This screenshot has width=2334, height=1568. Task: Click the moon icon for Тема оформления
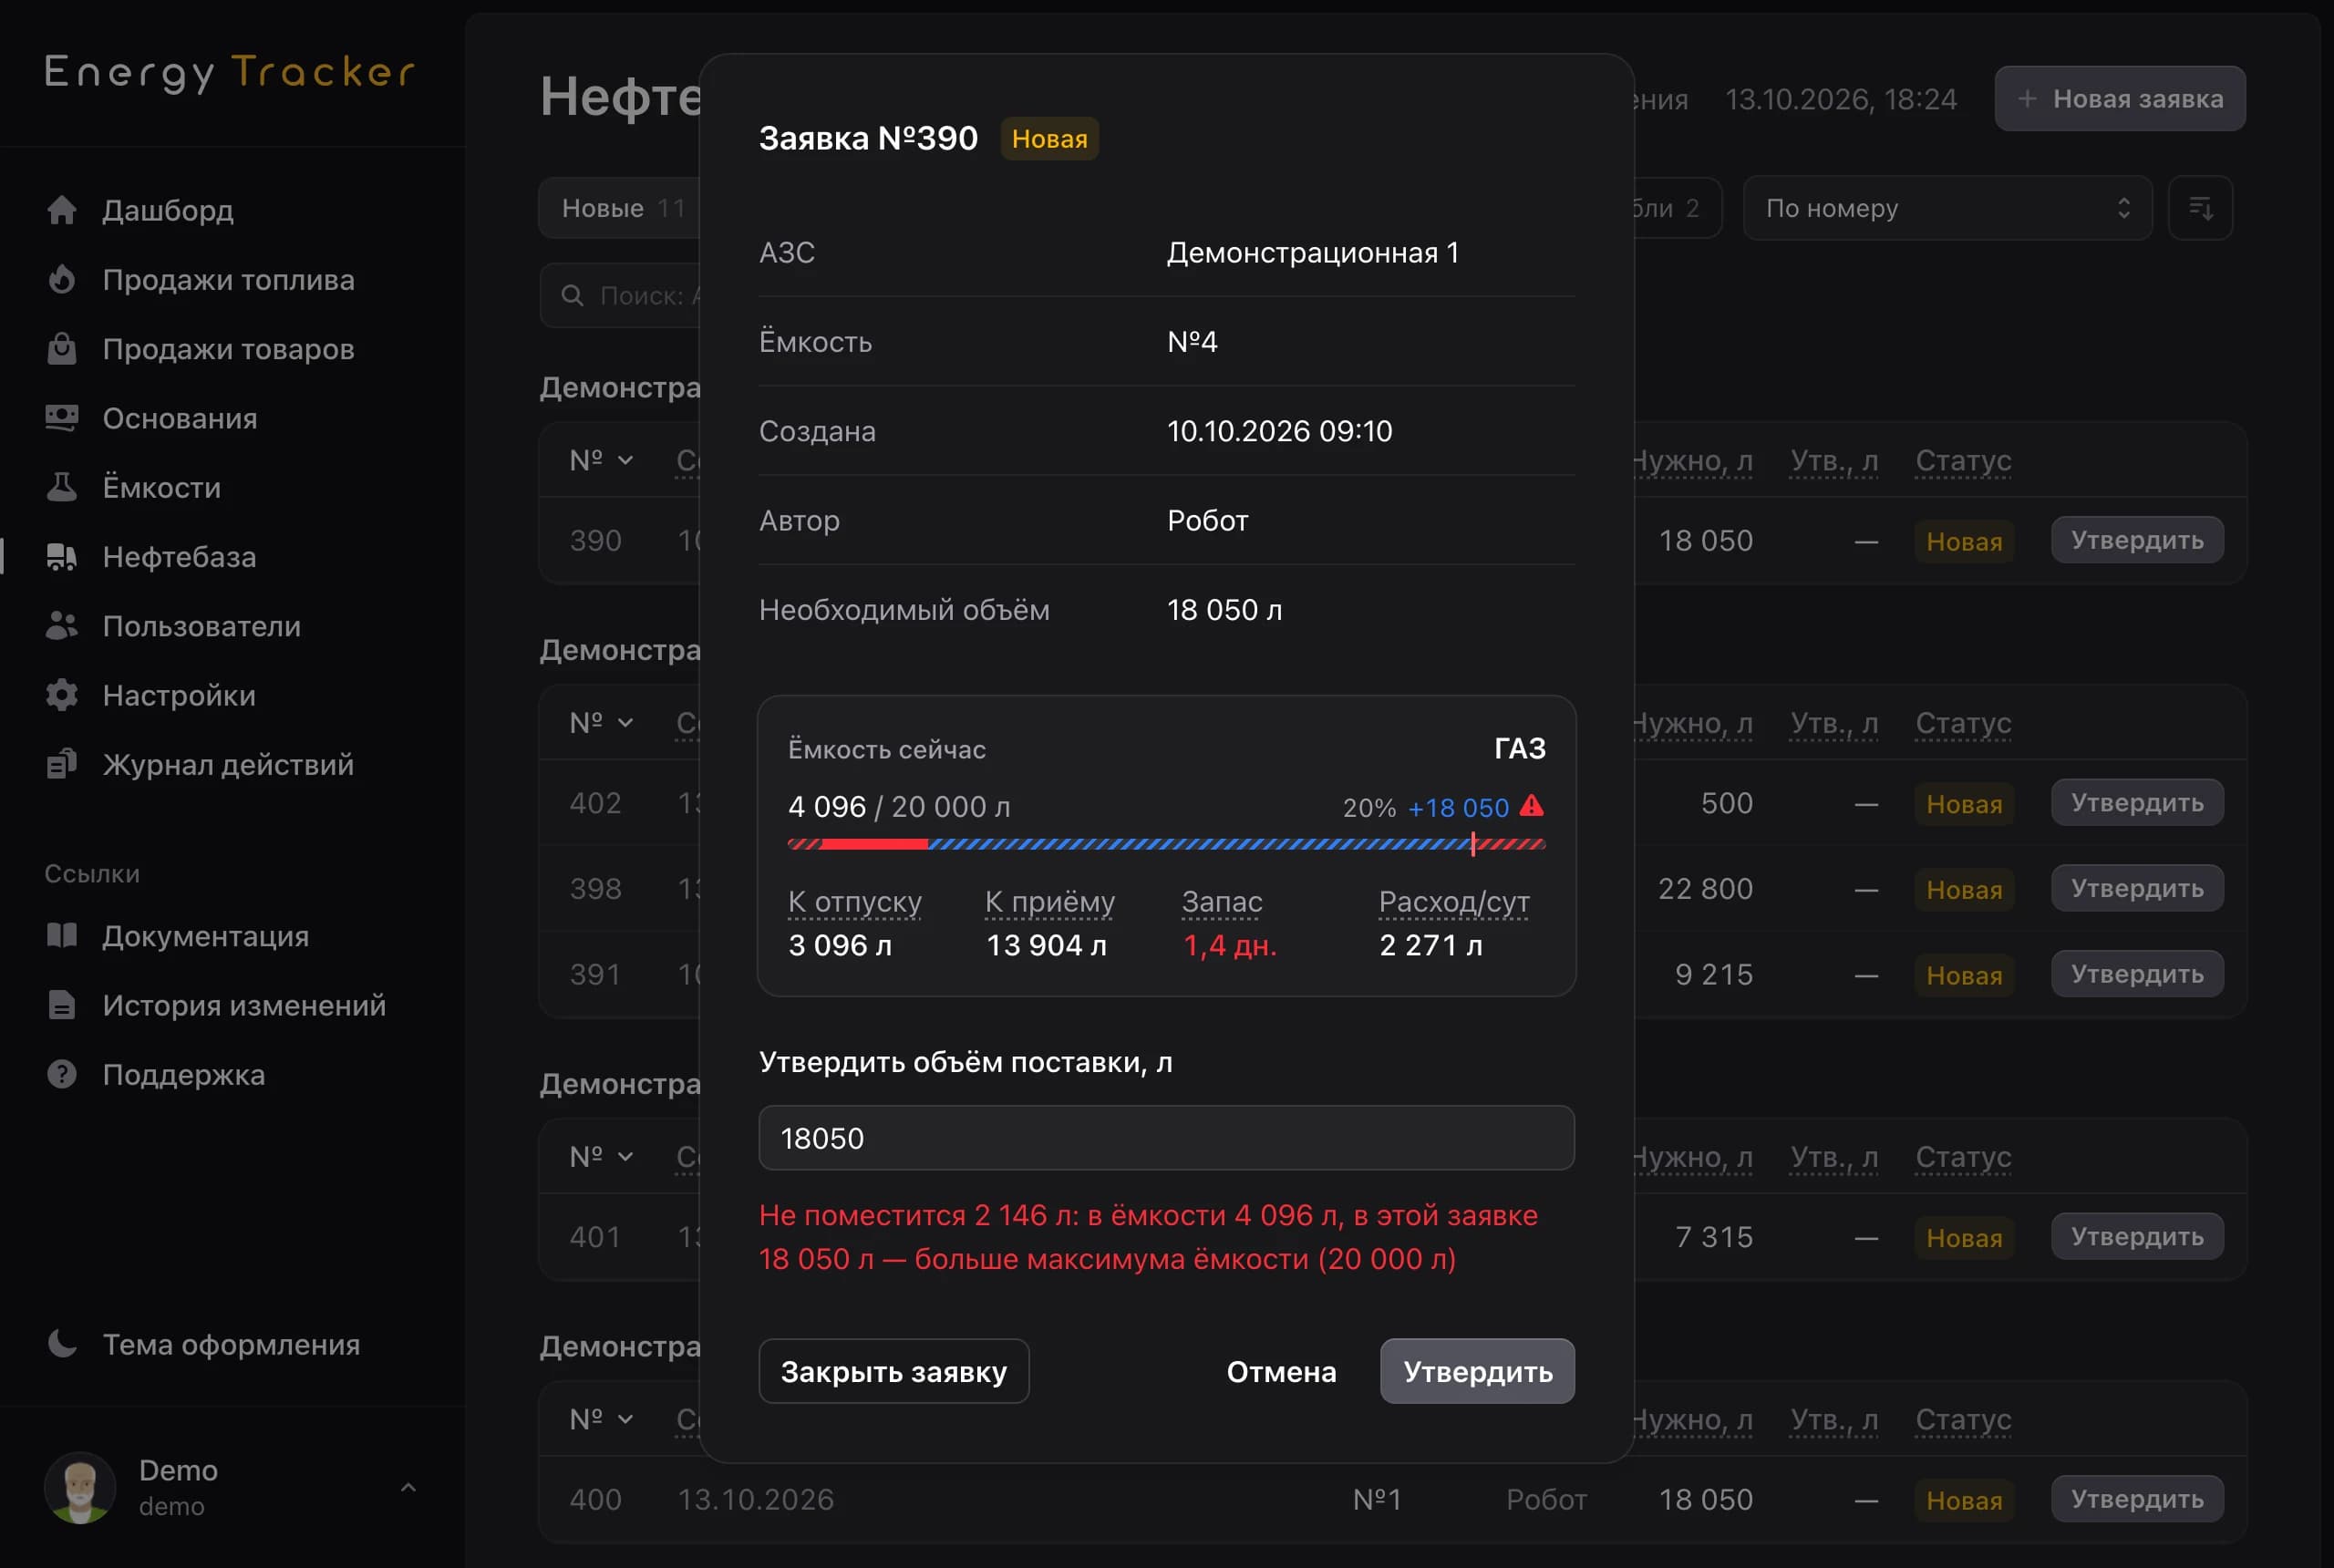(62, 1344)
